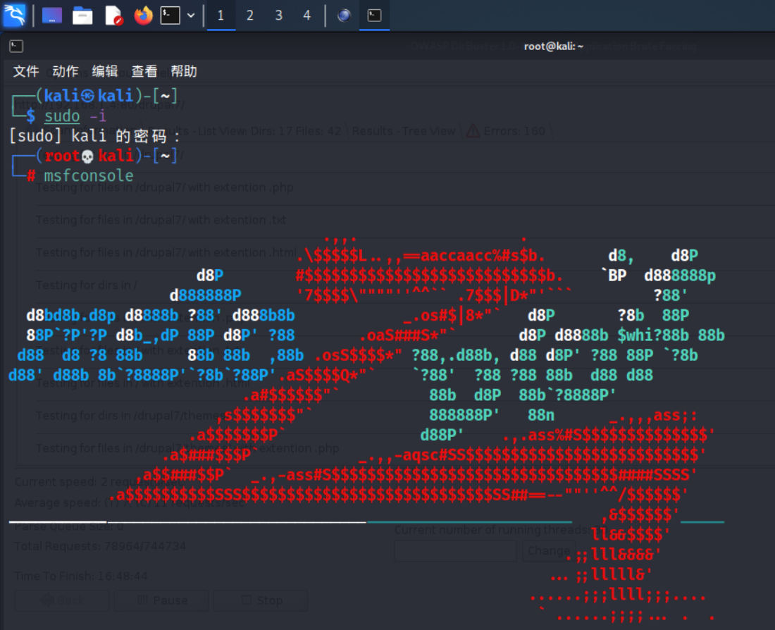Viewport: 775px width, 630px height.
Task: Click the 'sudo -i' command text
Action: pos(75,116)
